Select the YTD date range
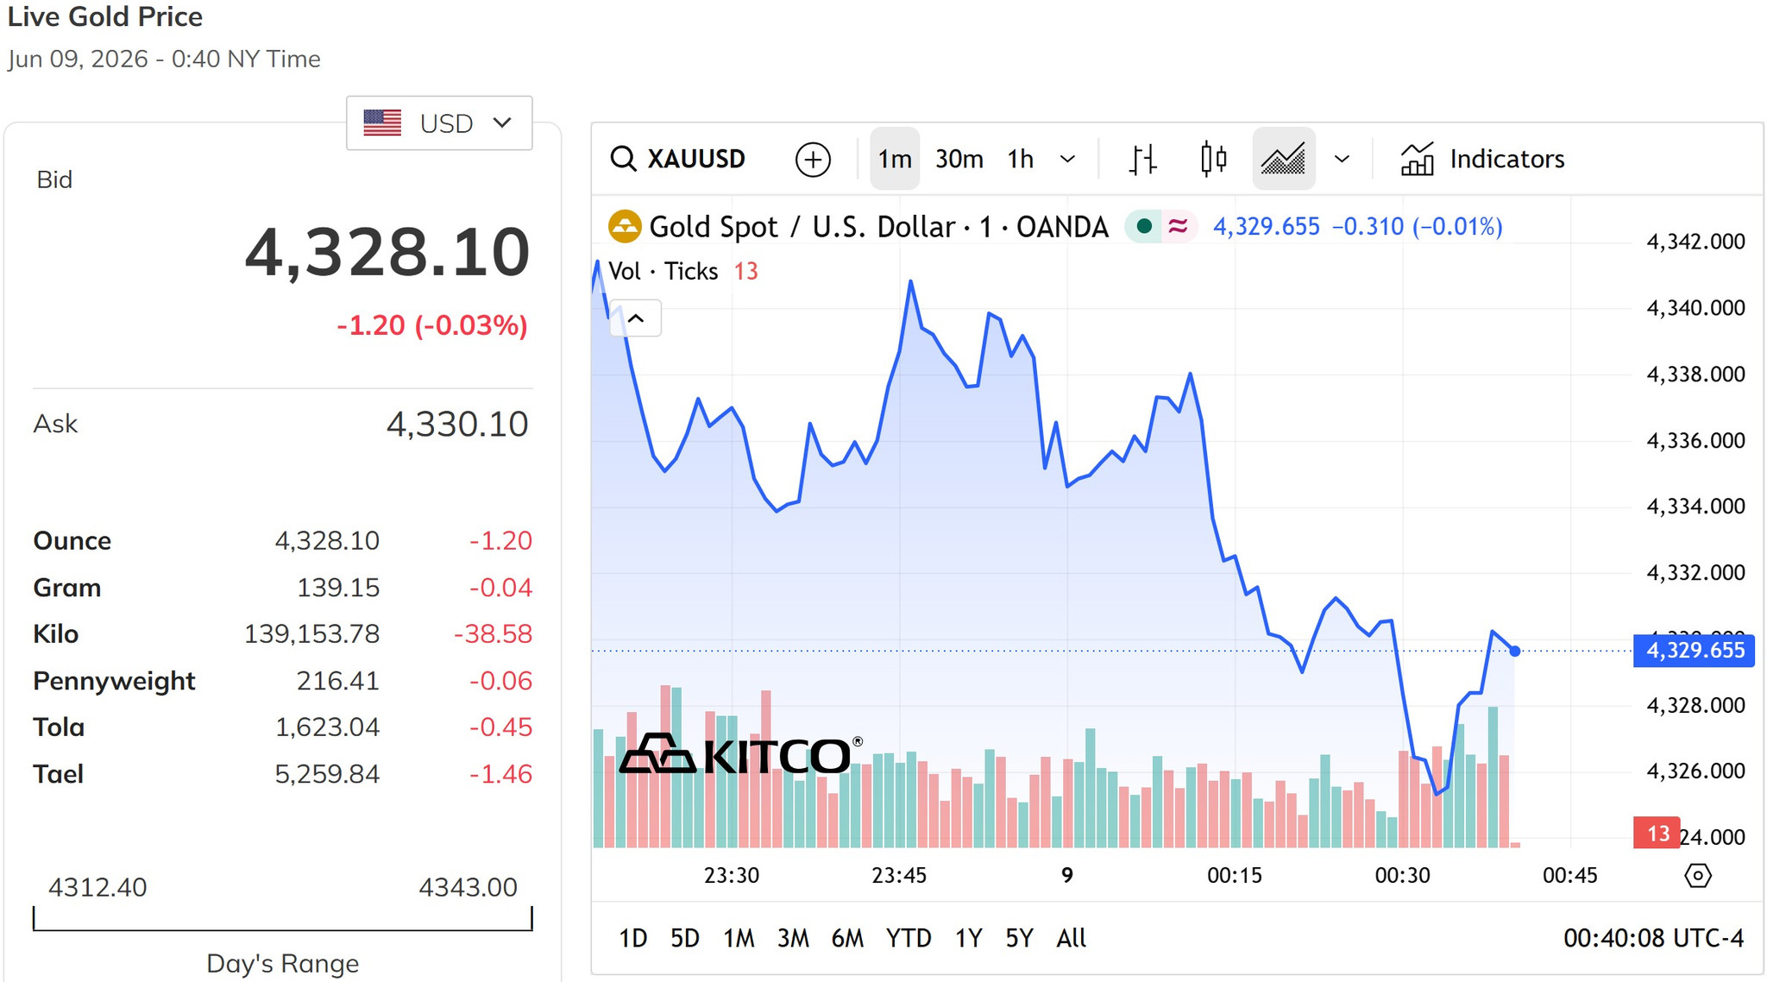Viewport: 1767px width, 982px height. pyautogui.click(x=908, y=938)
